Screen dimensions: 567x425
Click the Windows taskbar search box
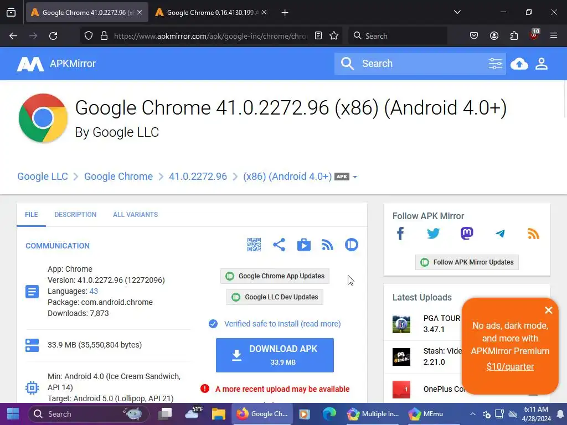(x=88, y=414)
